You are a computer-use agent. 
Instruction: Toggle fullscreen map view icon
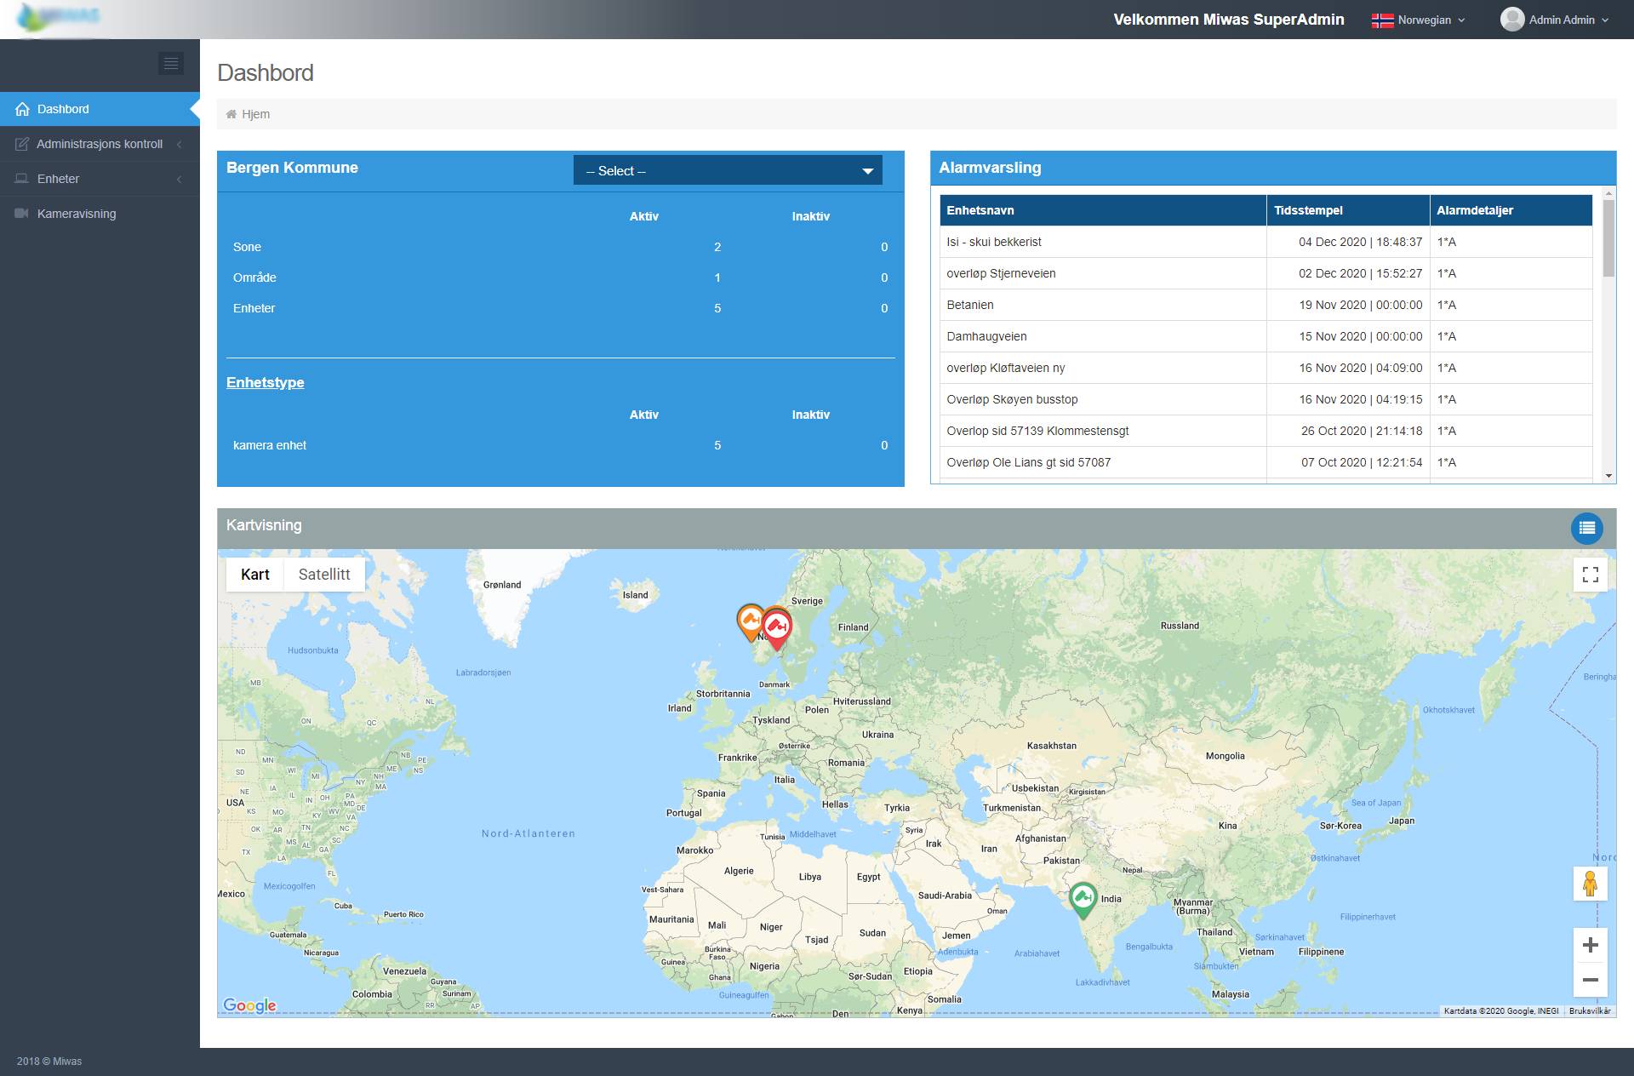point(1590,575)
